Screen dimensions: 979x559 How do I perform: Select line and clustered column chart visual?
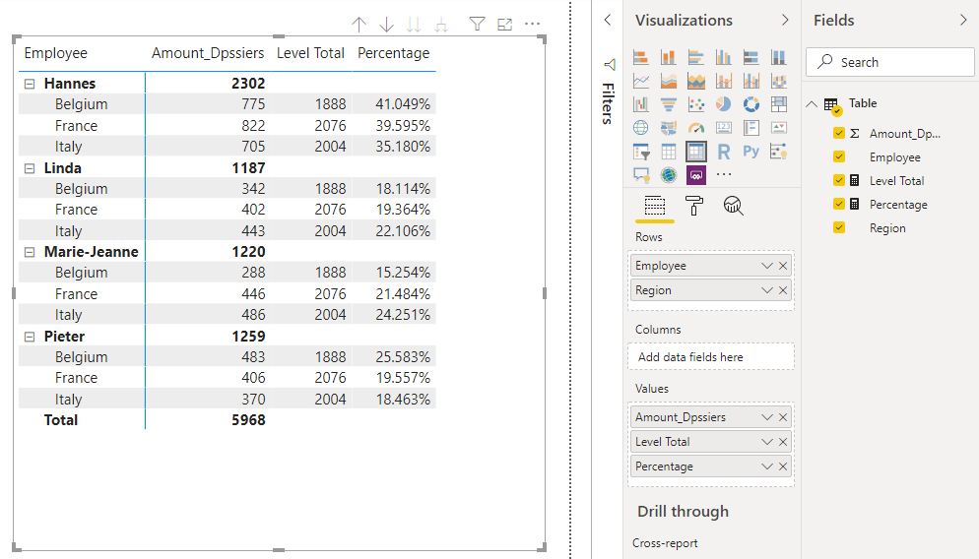tap(751, 81)
